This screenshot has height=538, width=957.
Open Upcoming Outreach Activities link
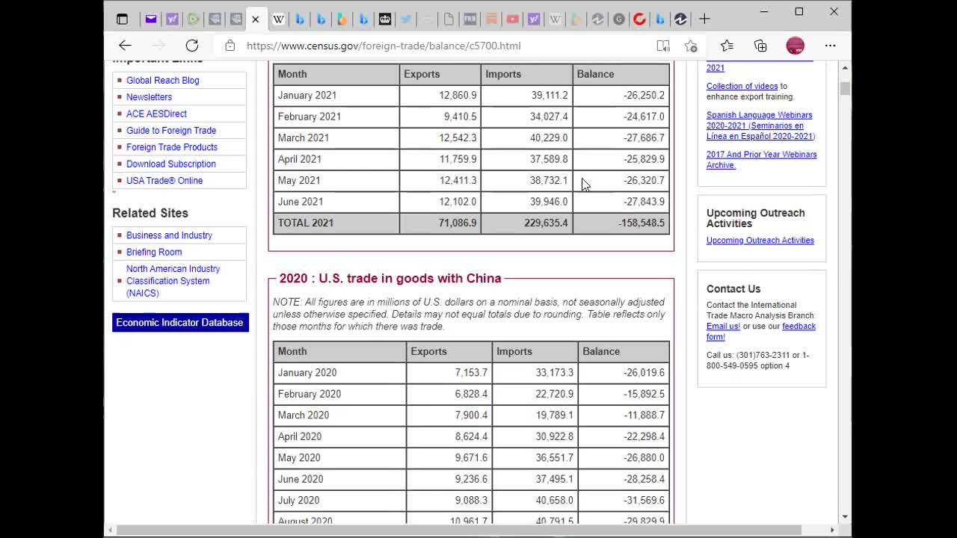760,241
